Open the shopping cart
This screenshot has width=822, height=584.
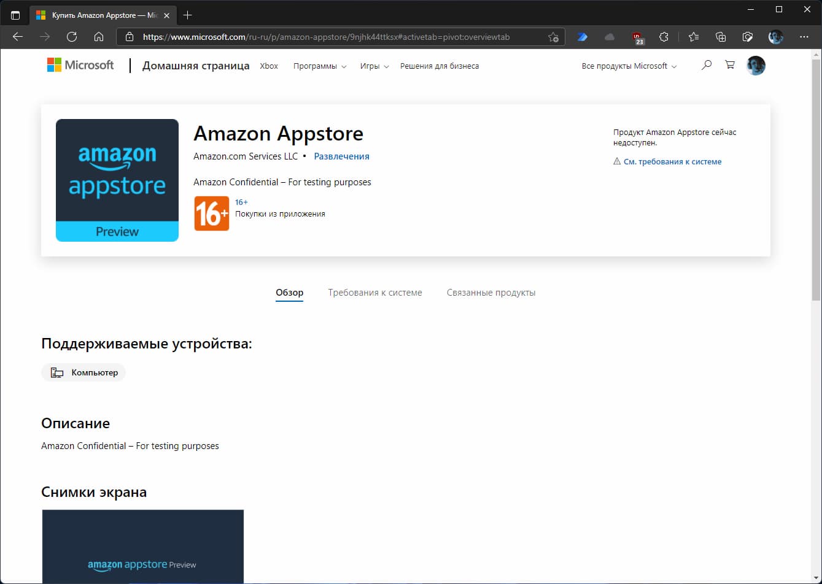[x=730, y=64]
